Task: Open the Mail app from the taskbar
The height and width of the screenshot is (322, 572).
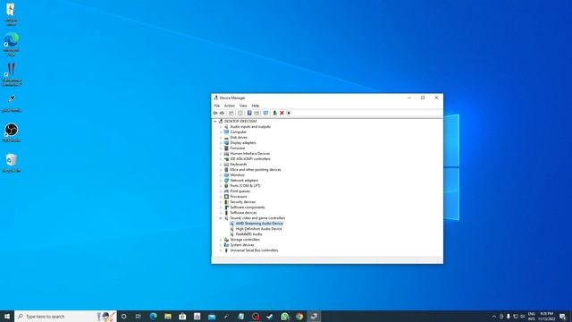Action: tap(212, 317)
